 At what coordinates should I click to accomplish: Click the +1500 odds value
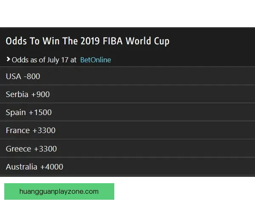[x=40, y=113]
